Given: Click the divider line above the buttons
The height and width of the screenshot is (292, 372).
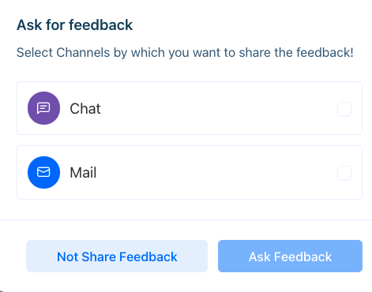Looking at the screenshot, I should pos(186,219).
